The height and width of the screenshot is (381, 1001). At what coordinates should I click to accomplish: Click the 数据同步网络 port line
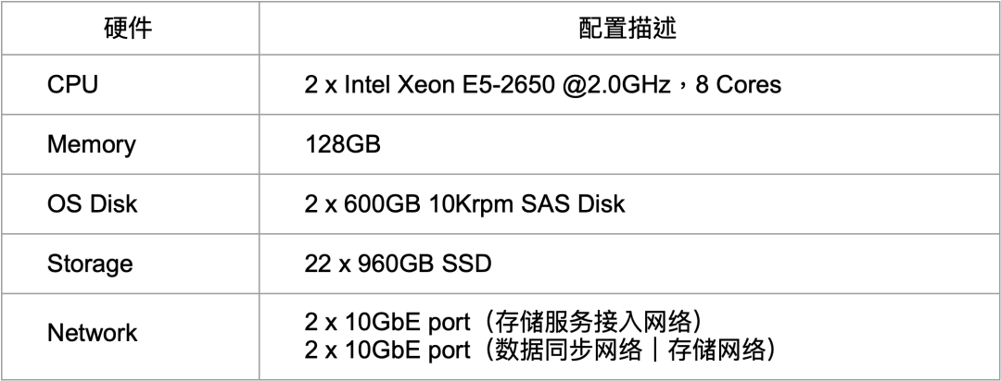click(x=540, y=350)
